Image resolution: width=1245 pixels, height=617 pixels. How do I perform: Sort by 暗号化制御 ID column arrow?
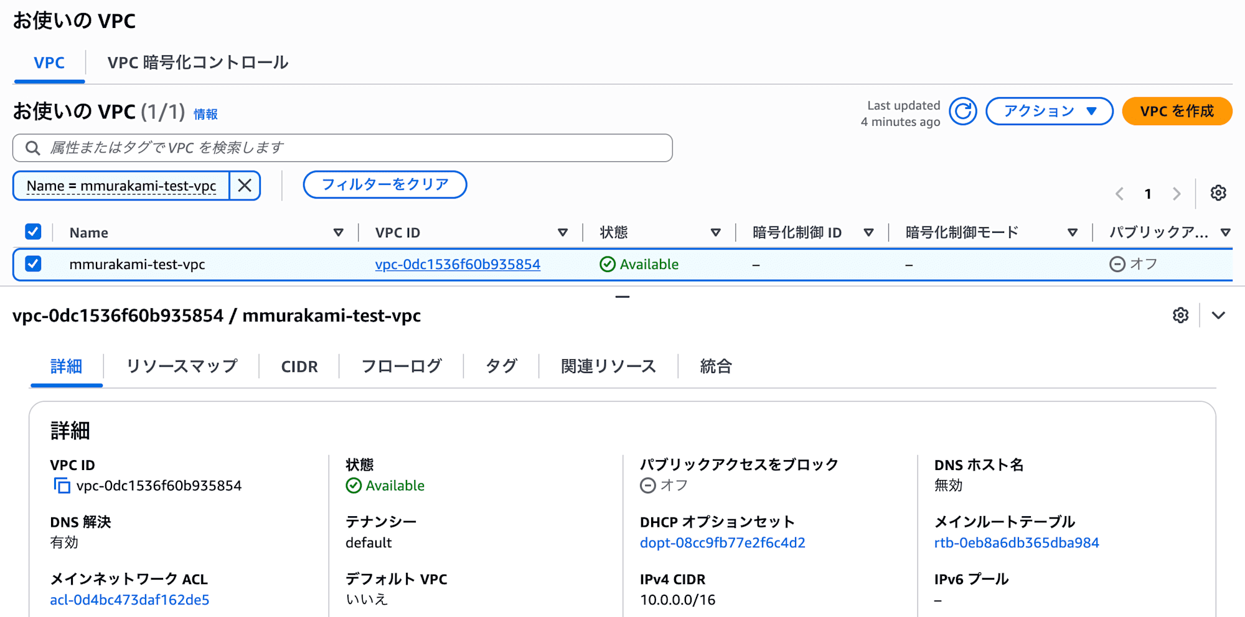click(x=868, y=232)
